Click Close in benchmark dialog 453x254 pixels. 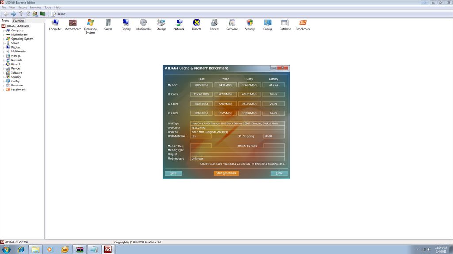[x=279, y=173]
